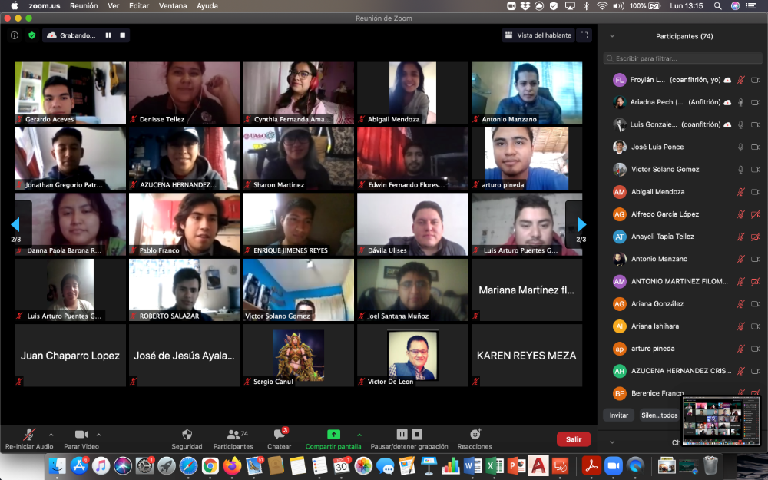Enter full screen mode icon
This screenshot has height=480, width=768.
pos(584,35)
